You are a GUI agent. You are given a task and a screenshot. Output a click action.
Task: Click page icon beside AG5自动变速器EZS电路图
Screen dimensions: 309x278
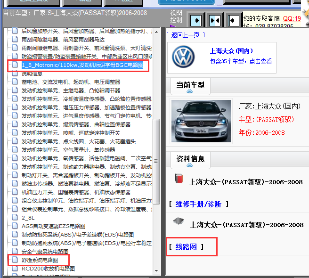tap(15, 226)
